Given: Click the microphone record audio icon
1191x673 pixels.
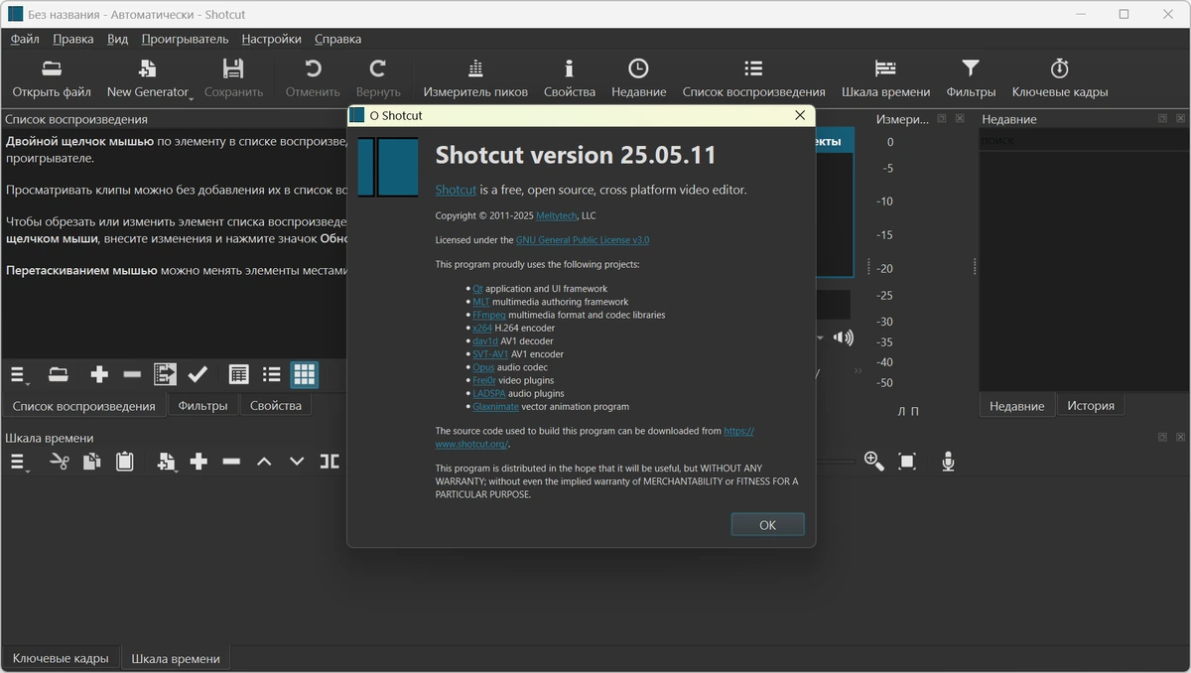Looking at the screenshot, I should click(x=948, y=462).
